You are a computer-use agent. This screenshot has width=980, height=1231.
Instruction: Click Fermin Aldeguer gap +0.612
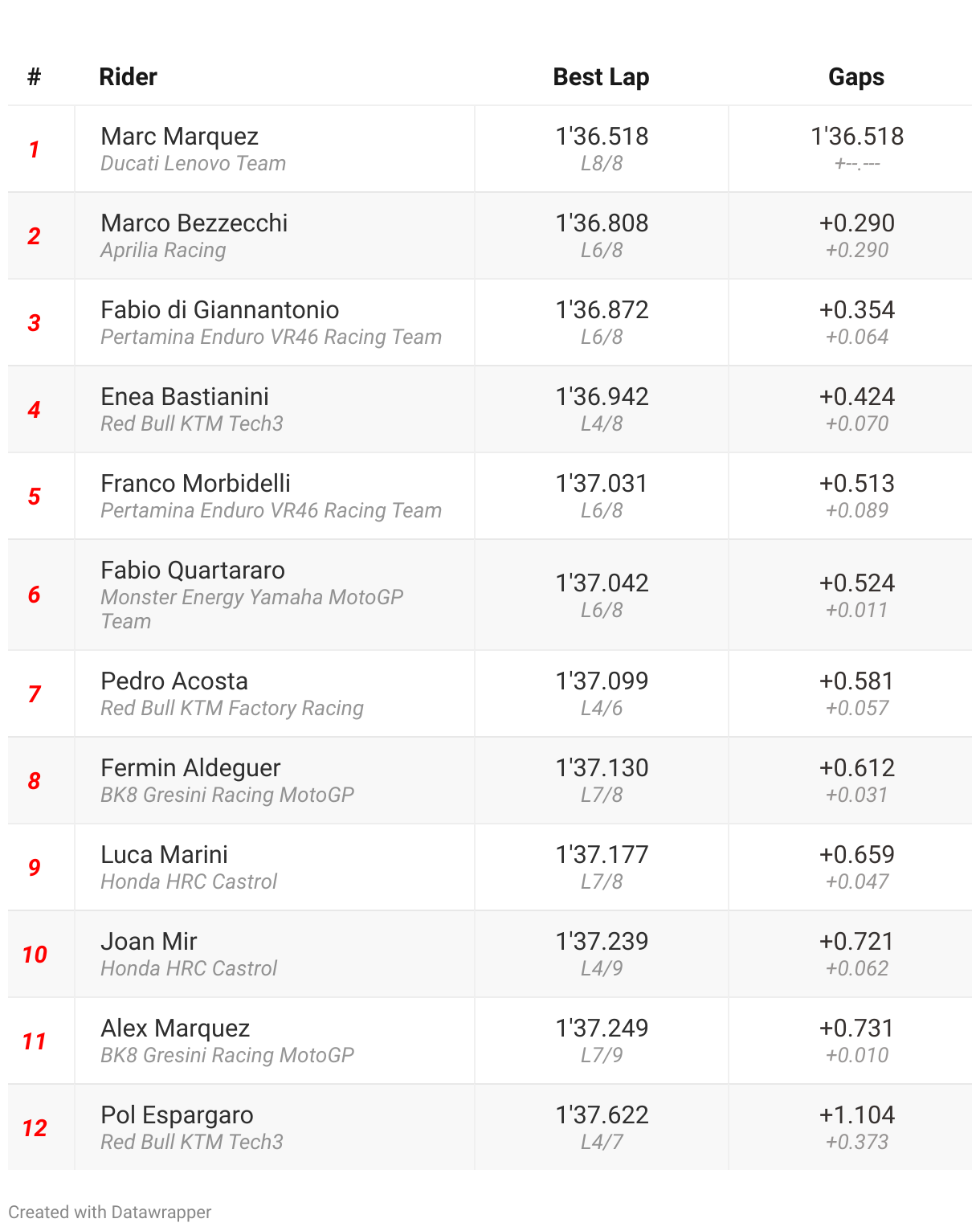(x=856, y=768)
